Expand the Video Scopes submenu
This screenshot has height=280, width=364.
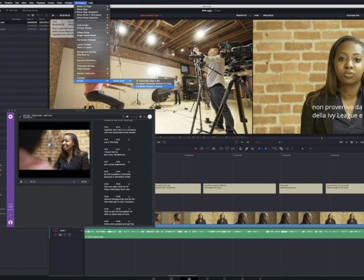[x=92, y=69]
